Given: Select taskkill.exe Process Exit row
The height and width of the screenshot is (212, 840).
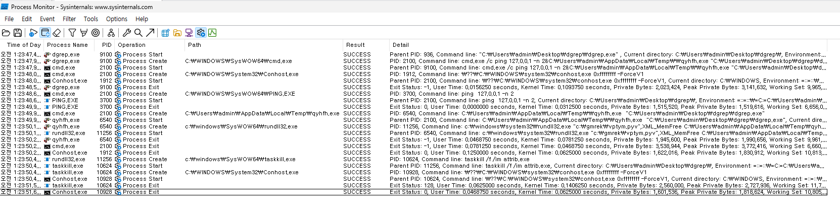Looking at the screenshot, I should point(413,185).
